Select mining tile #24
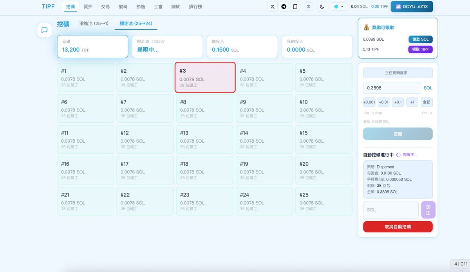This screenshot has height=272, width=470. click(x=264, y=201)
